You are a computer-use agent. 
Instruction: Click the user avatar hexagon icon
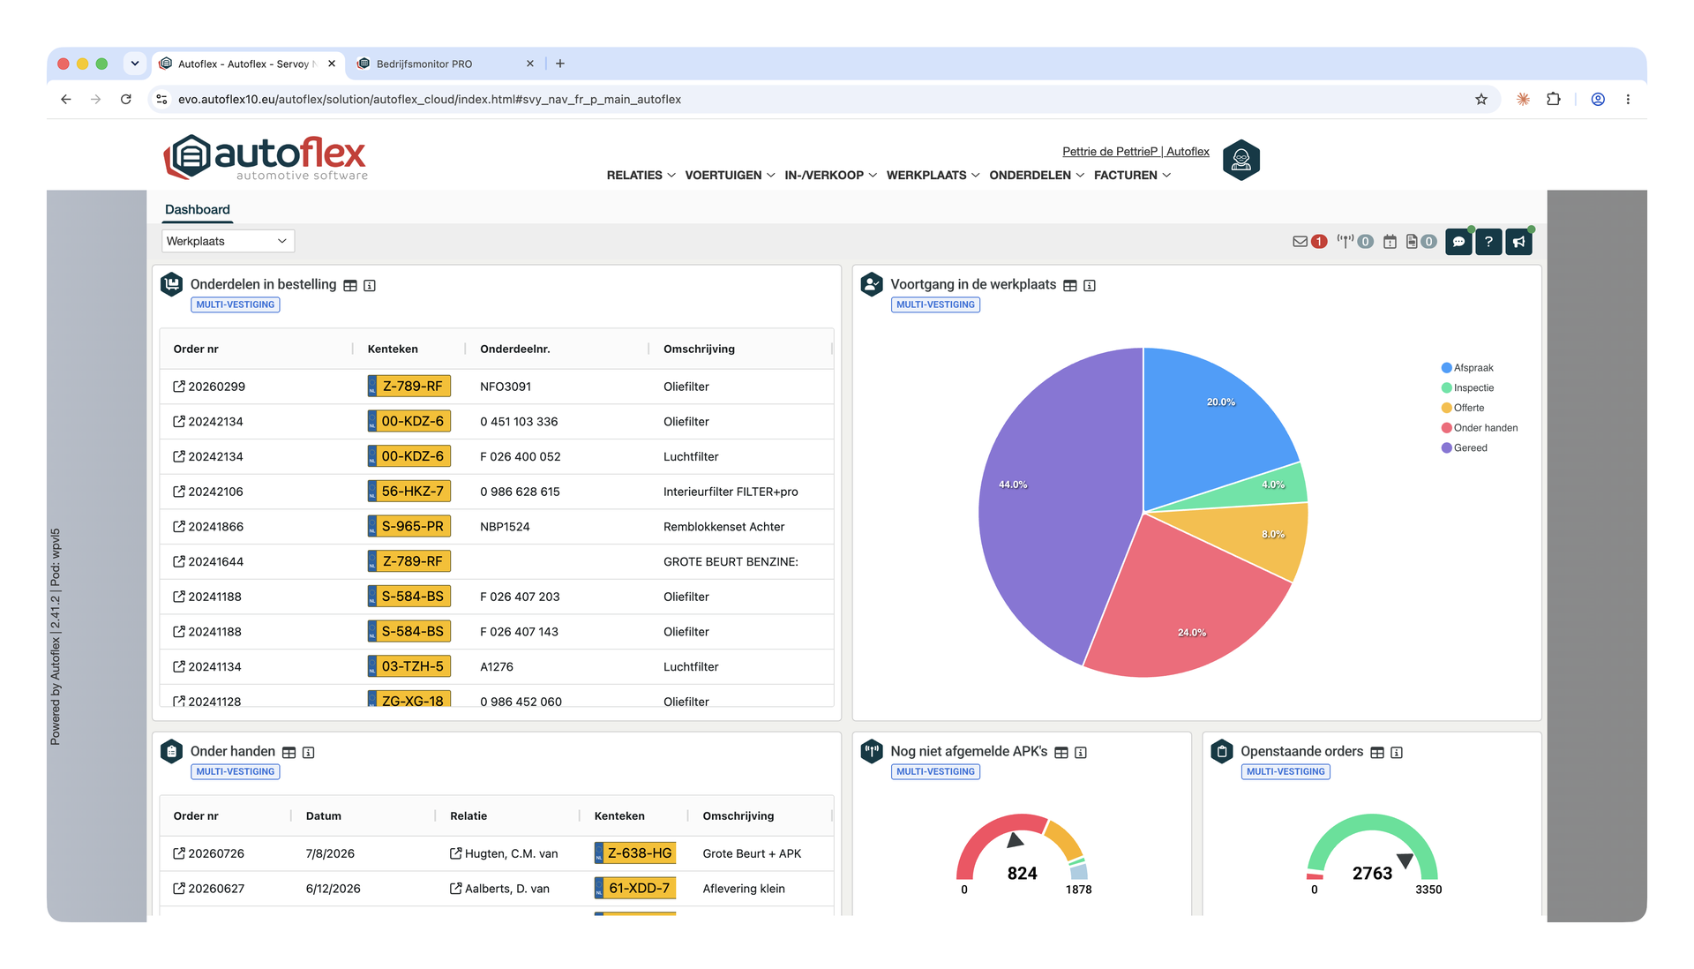coord(1241,160)
